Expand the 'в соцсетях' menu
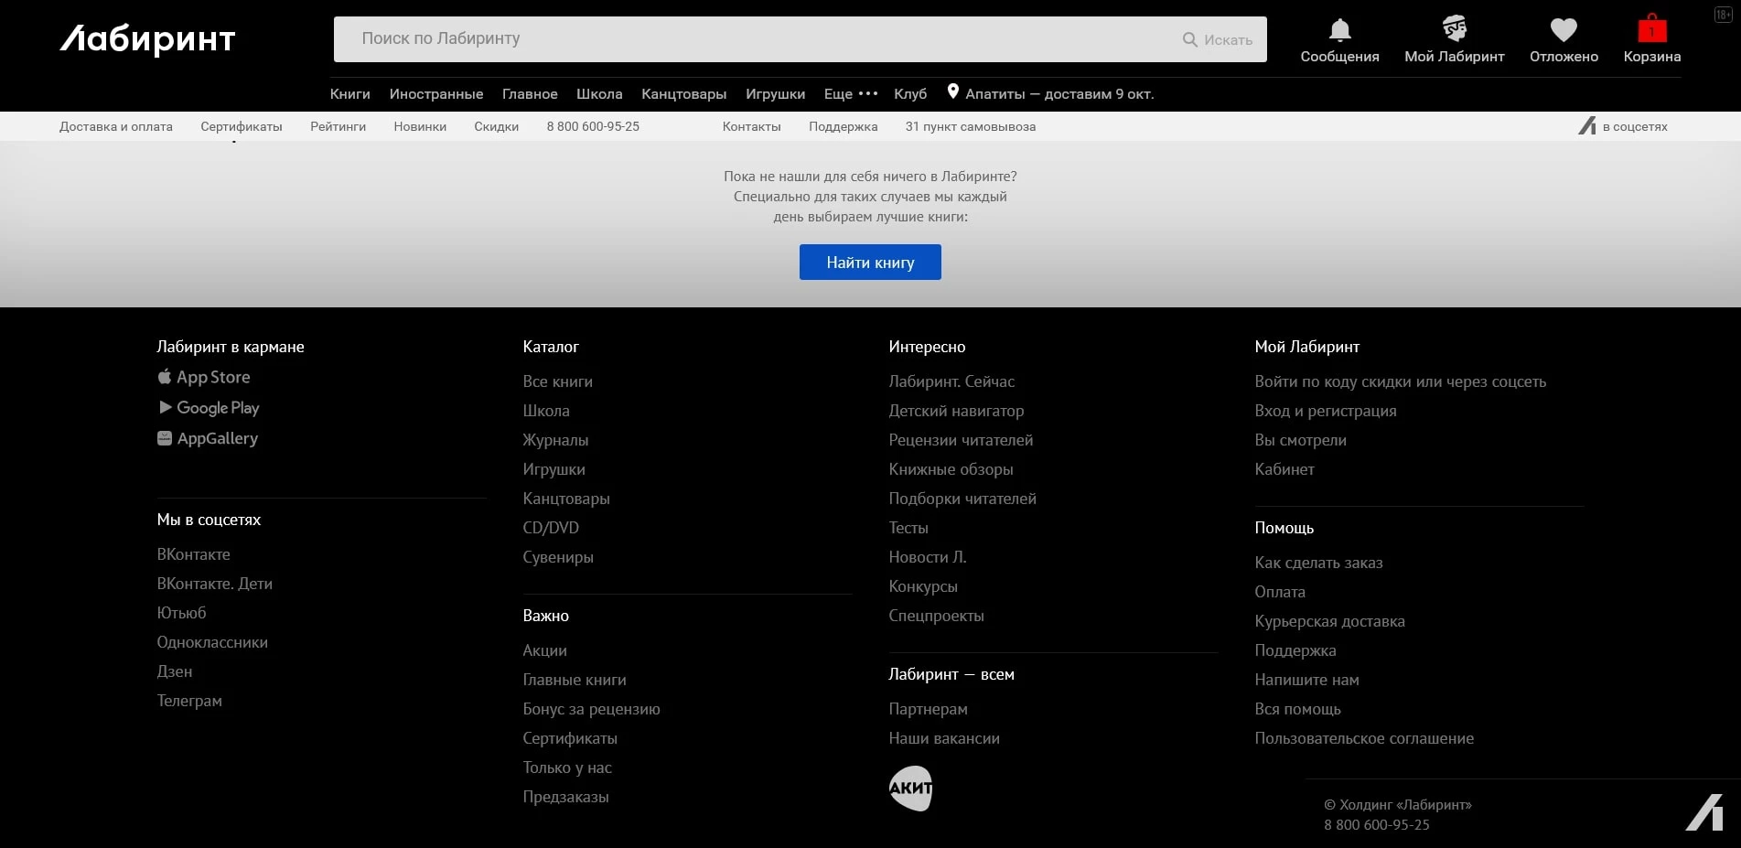Viewport: 1741px width, 848px height. [1624, 127]
